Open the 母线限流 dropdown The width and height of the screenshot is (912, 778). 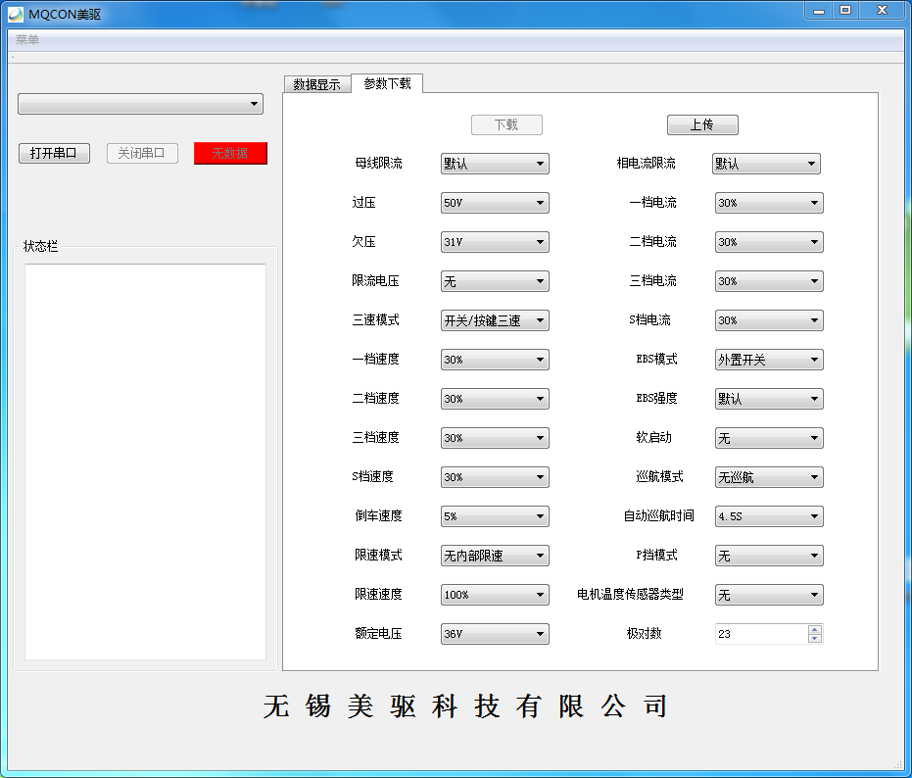(495, 164)
